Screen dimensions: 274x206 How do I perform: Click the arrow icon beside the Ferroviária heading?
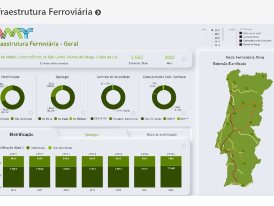[98, 12]
